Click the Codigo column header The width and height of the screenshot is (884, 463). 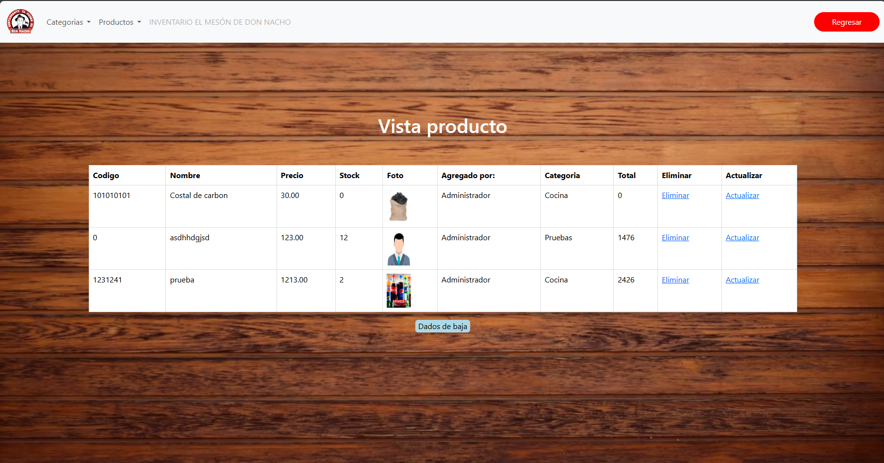(x=106, y=176)
